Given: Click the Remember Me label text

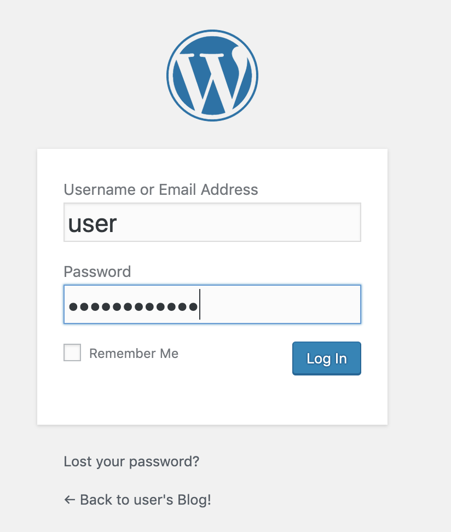Looking at the screenshot, I should (134, 354).
